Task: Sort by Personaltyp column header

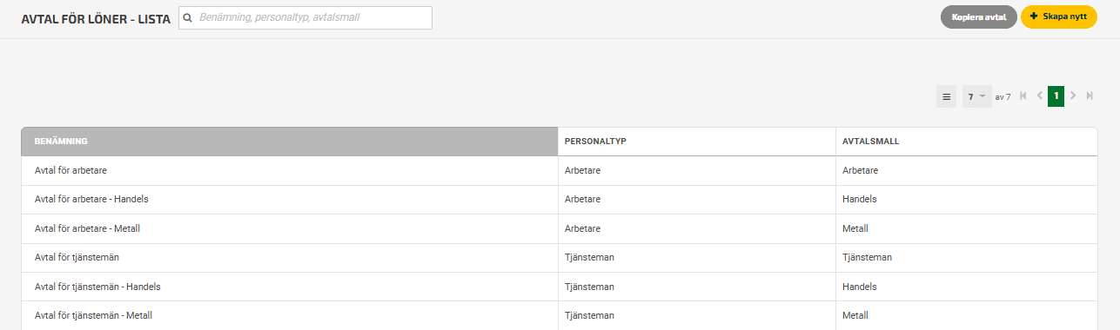Action: 697,142
